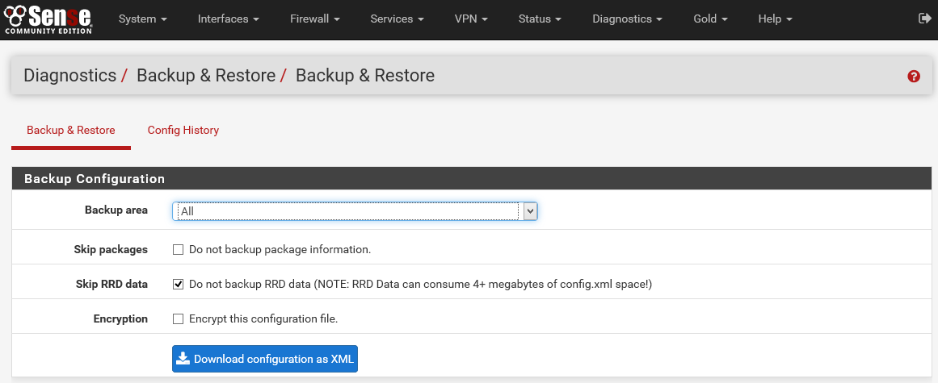The width and height of the screenshot is (938, 383).
Task: Open the Status menu
Action: click(540, 19)
